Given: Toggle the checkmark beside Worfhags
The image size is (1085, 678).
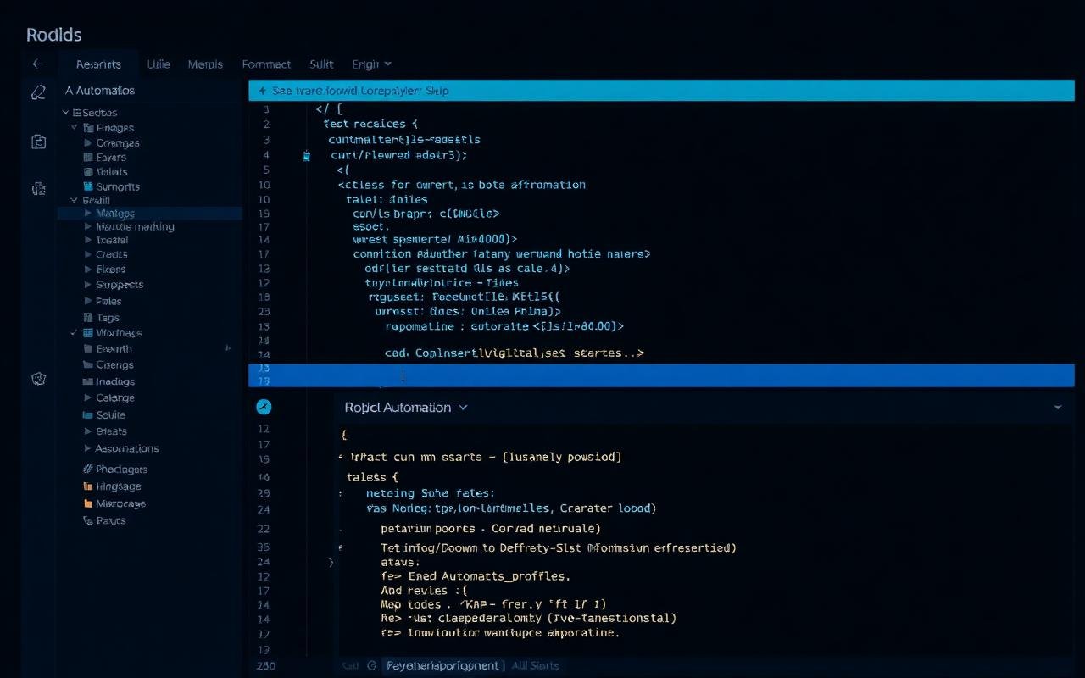Looking at the screenshot, I should pyautogui.click(x=74, y=333).
